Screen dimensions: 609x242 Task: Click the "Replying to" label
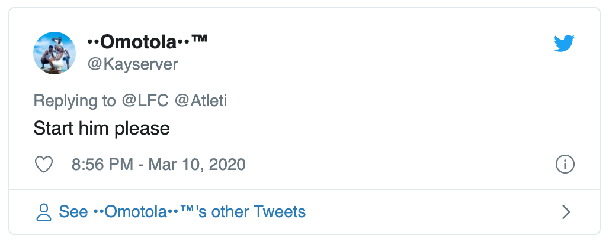pos(75,100)
